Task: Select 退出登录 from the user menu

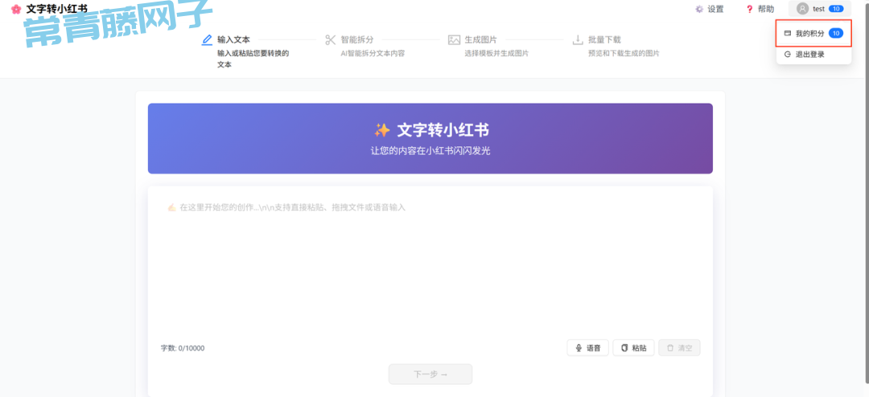Action: [x=809, y=54]
